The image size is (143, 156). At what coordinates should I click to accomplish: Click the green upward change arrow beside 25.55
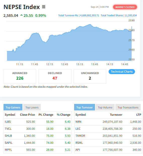pyautogui.click(x=21, y=15)
